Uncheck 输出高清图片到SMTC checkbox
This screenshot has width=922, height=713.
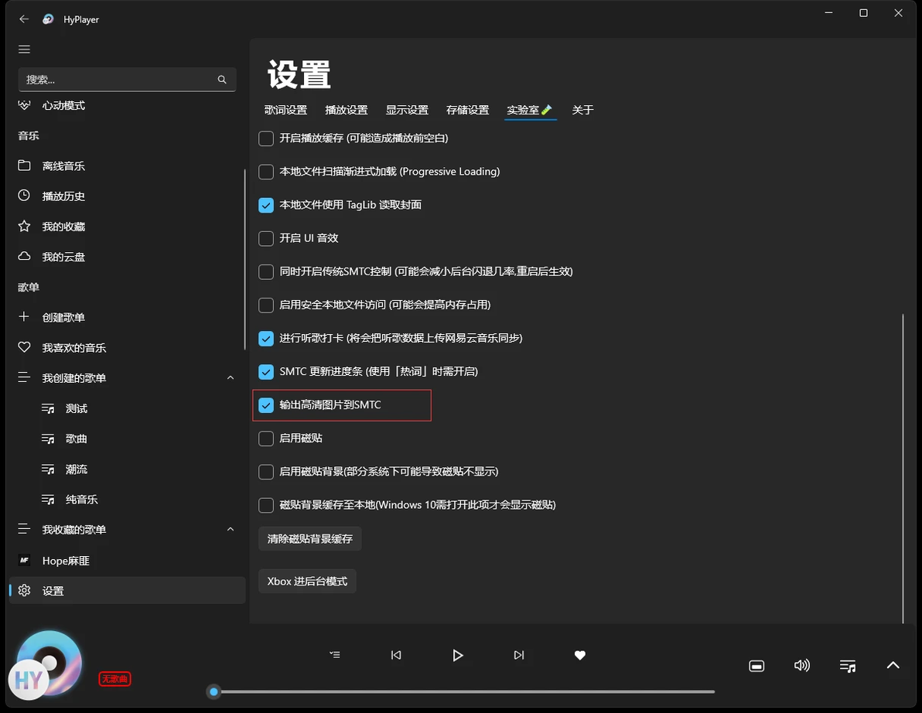pyautogui.click(x=266, y=405)
